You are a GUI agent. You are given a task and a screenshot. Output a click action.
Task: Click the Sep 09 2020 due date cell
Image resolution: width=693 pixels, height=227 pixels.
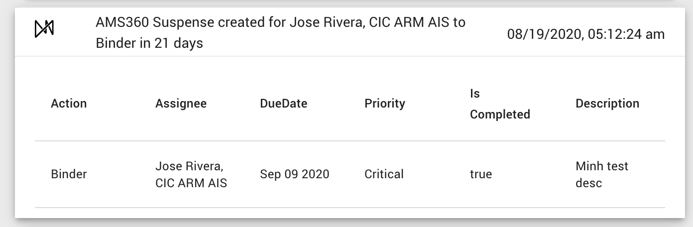294,174
